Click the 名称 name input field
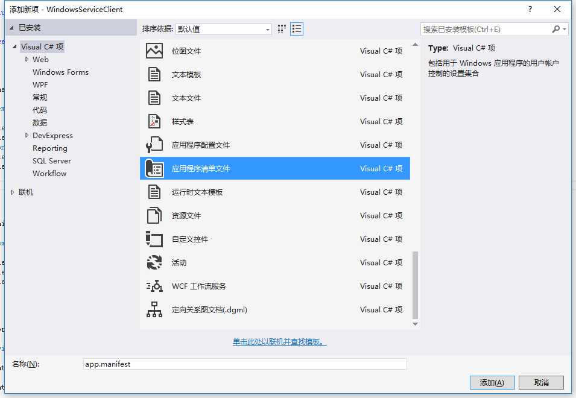576x398 pixels. (245, 364)
